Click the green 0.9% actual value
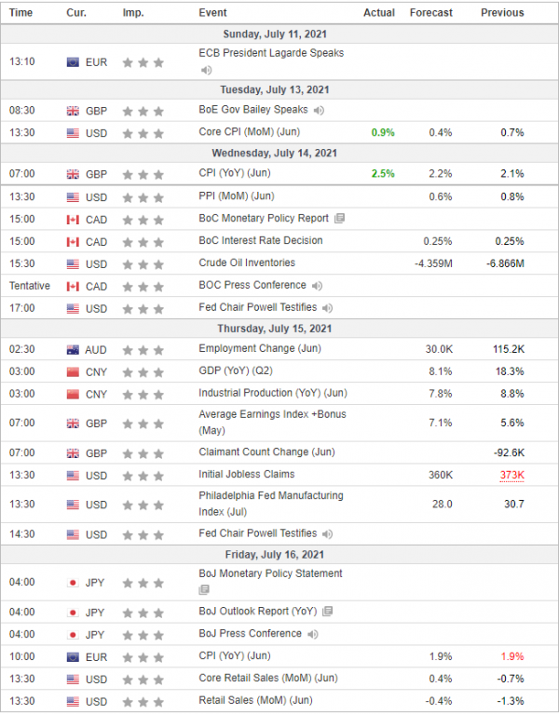The width and height of the screenshot is (559, 714). pyautogui.click(x=383, y=132)
